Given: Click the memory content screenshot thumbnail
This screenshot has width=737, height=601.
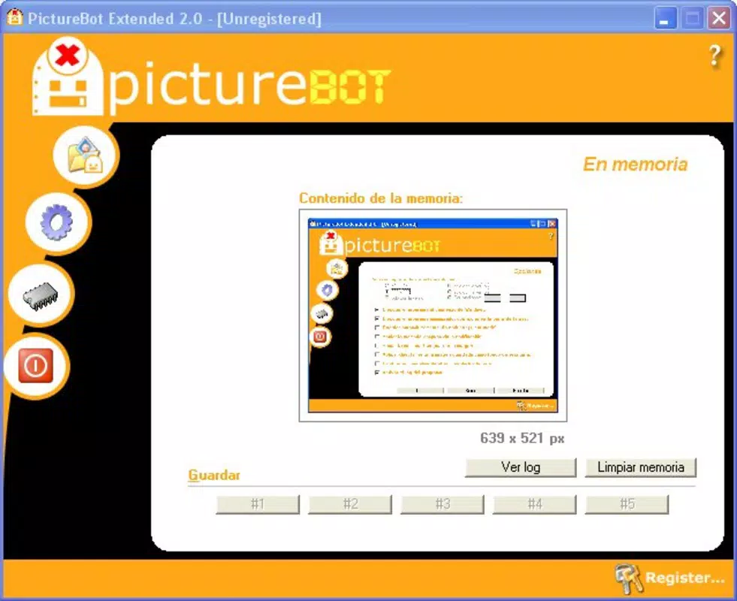Looking at the screenshot, I should (x=433, y=316).
